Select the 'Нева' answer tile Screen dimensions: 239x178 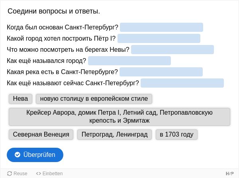pos(20,99)
